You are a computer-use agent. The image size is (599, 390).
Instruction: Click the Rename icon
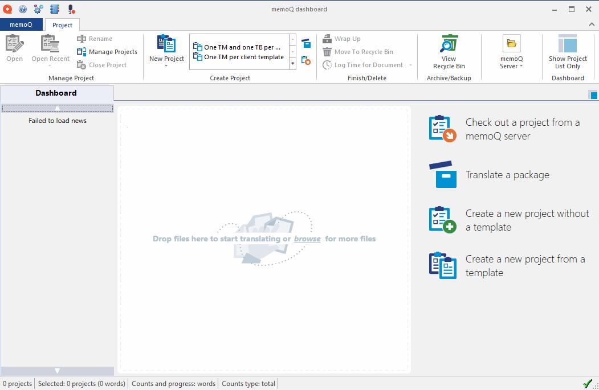tap(82, 39)
